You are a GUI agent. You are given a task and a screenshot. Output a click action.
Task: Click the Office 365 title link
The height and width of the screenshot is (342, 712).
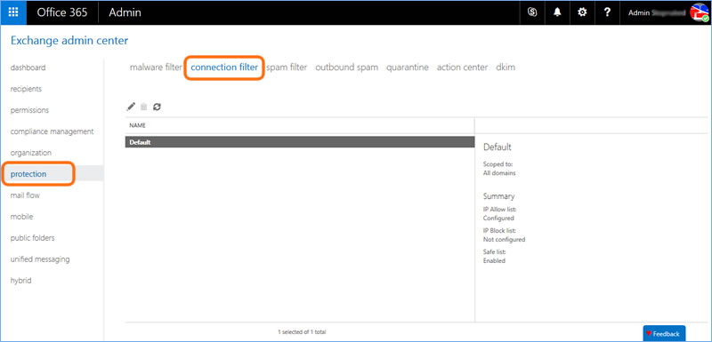tap(61, 12)
